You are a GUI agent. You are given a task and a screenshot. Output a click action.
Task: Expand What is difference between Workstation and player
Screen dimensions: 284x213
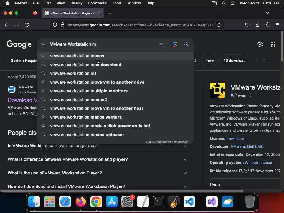[x=98, y=159]
